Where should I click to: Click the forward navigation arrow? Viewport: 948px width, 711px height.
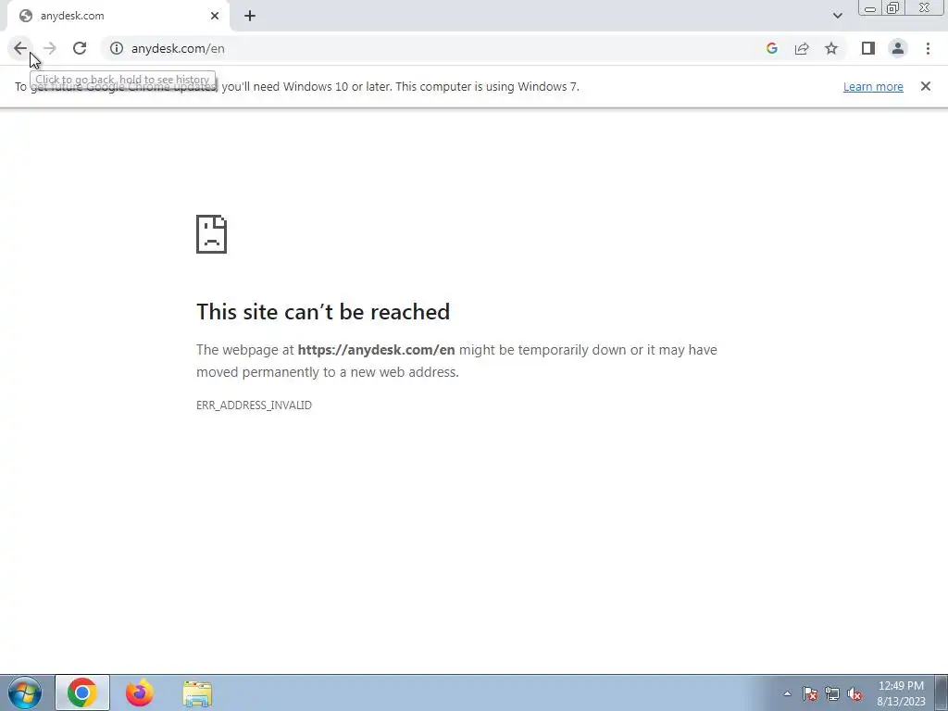[50, 48]
